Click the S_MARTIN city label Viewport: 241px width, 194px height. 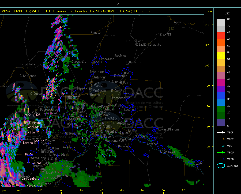tap(111, 119)
